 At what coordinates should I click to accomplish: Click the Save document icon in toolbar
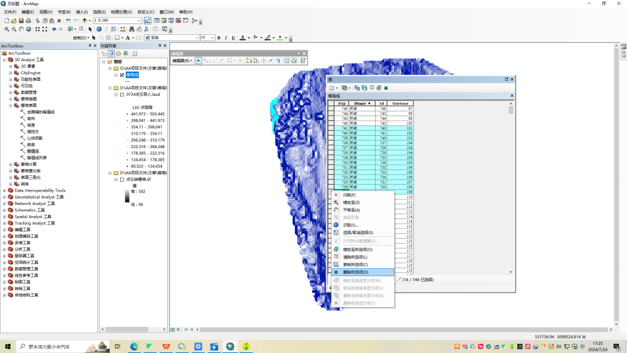point(21,20)
